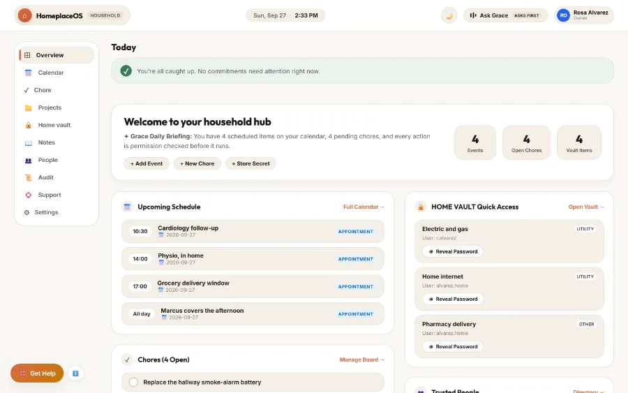The height and width of the screenshot is (393, 628).
Task: Click the Get Help button
Action: (37, 373)
